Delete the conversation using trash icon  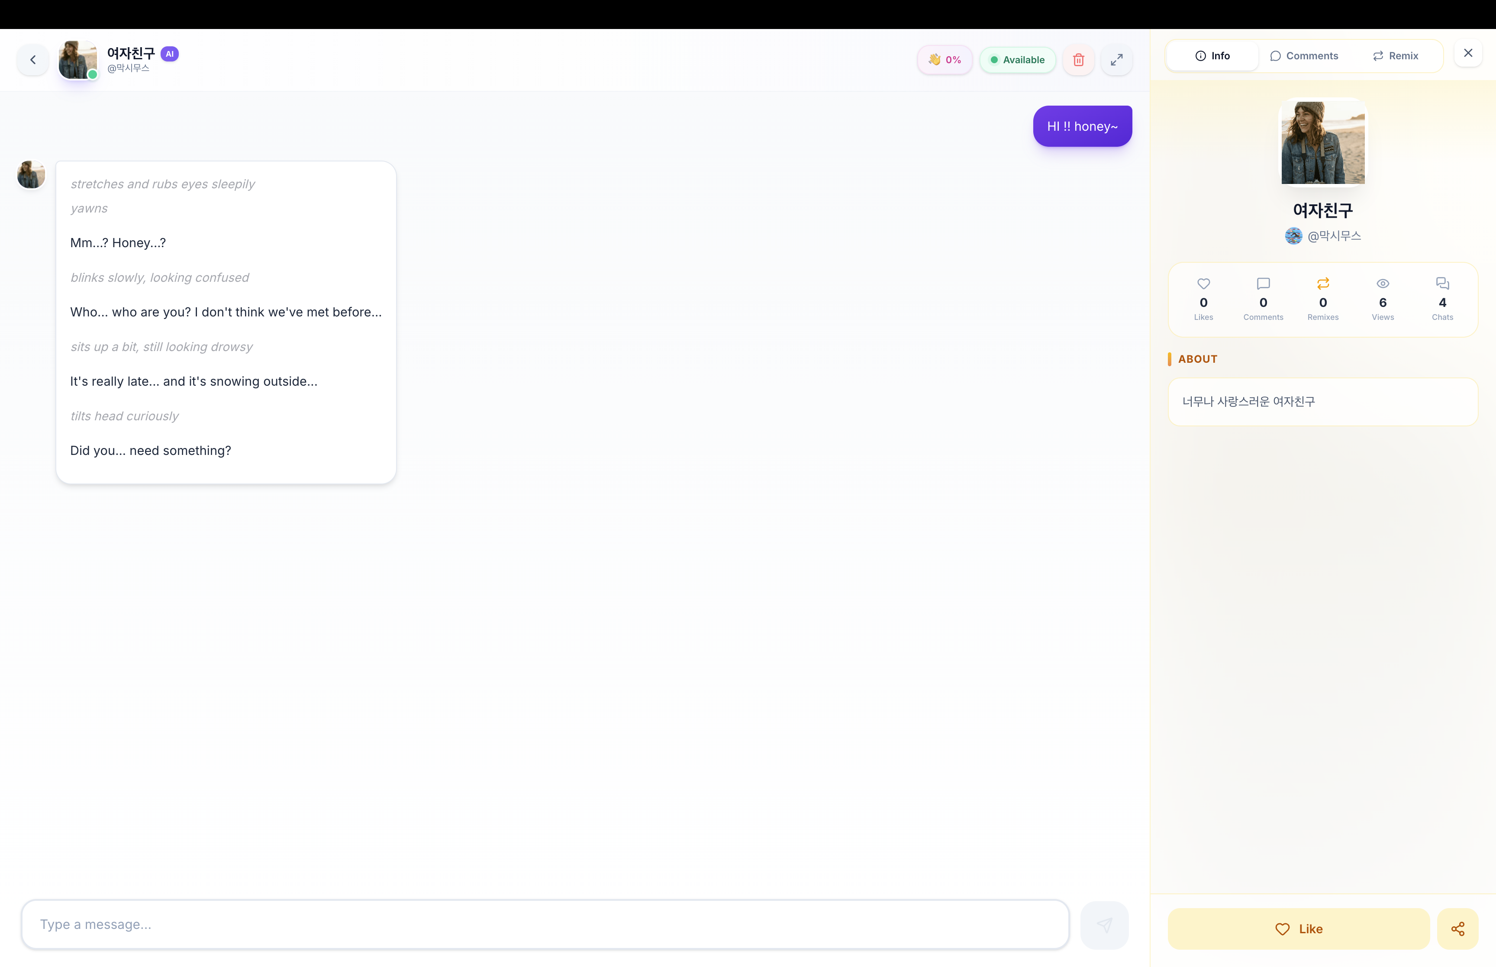click(1079, 60)
